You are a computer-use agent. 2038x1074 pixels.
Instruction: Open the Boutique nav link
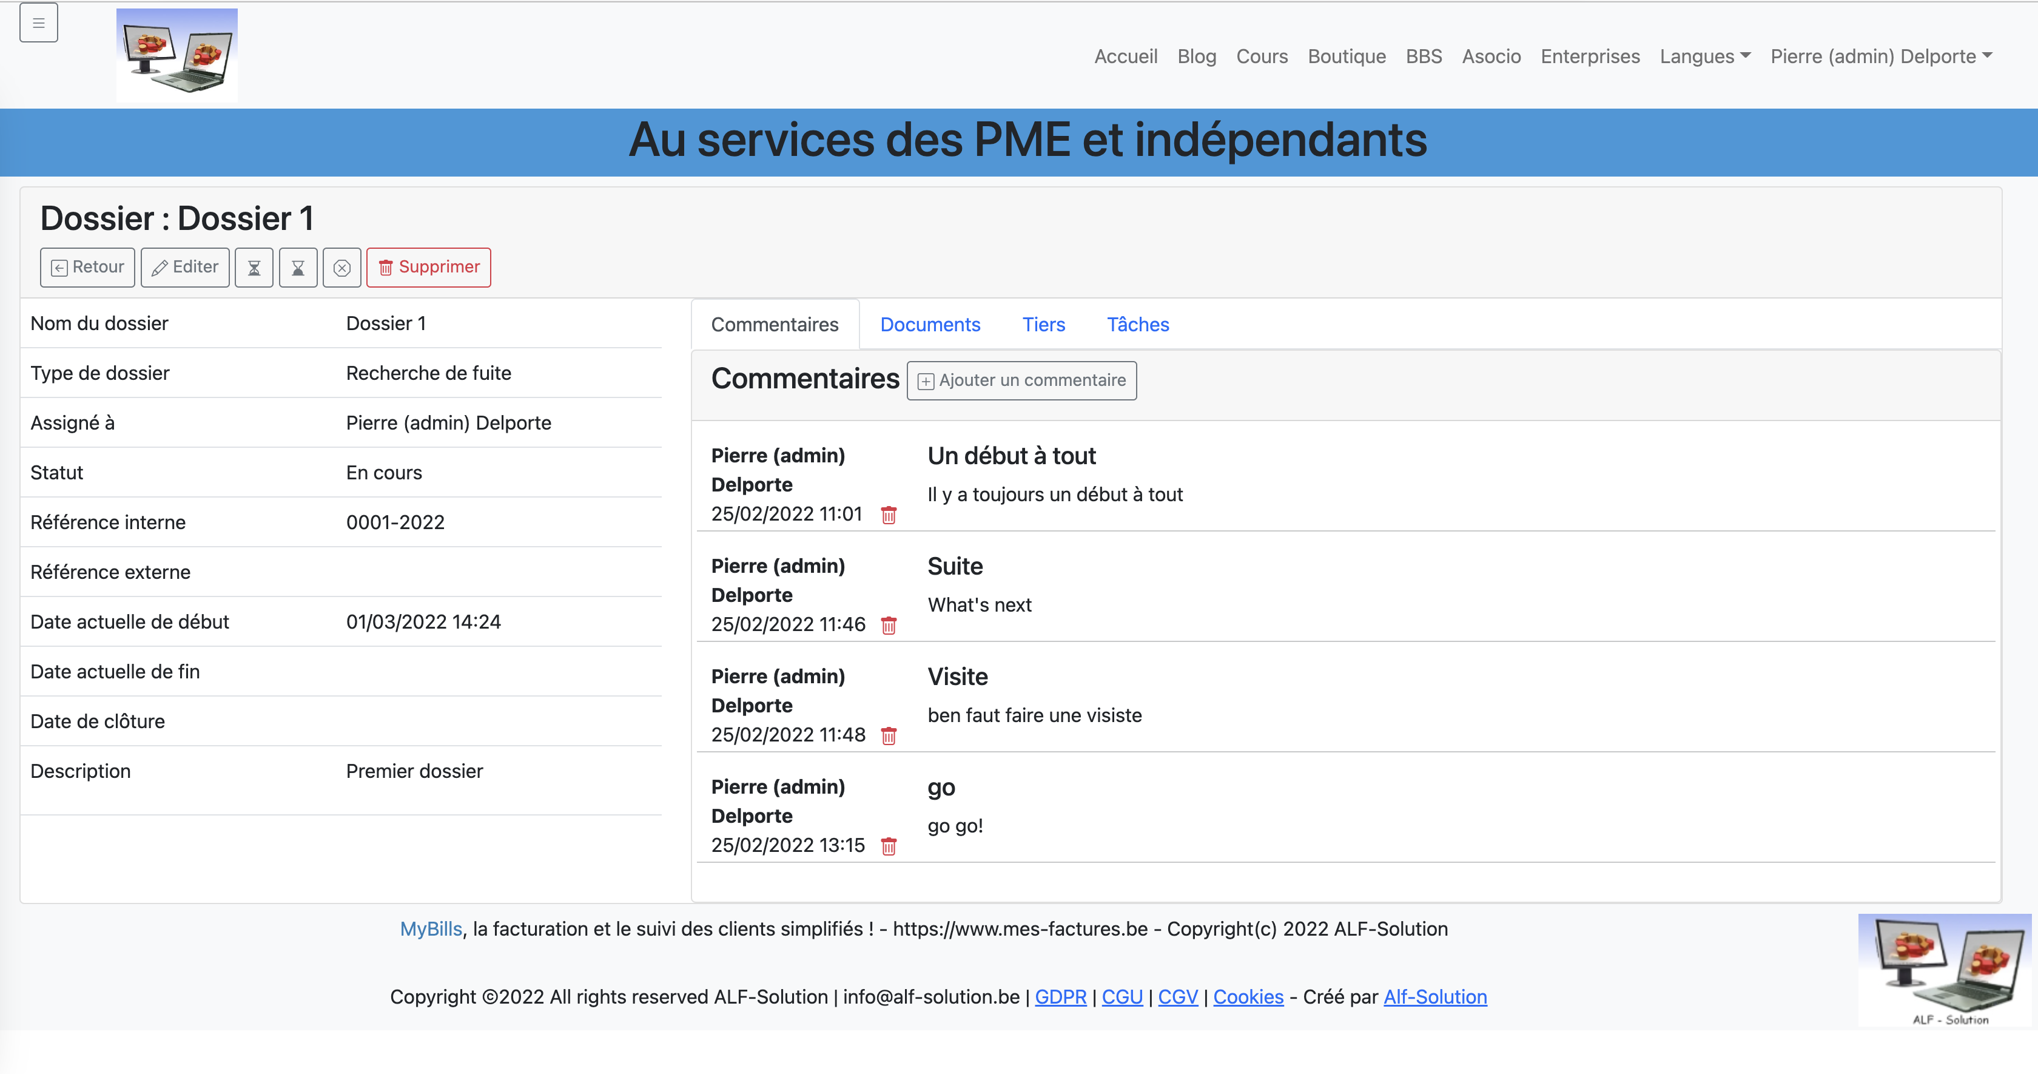1347,56
